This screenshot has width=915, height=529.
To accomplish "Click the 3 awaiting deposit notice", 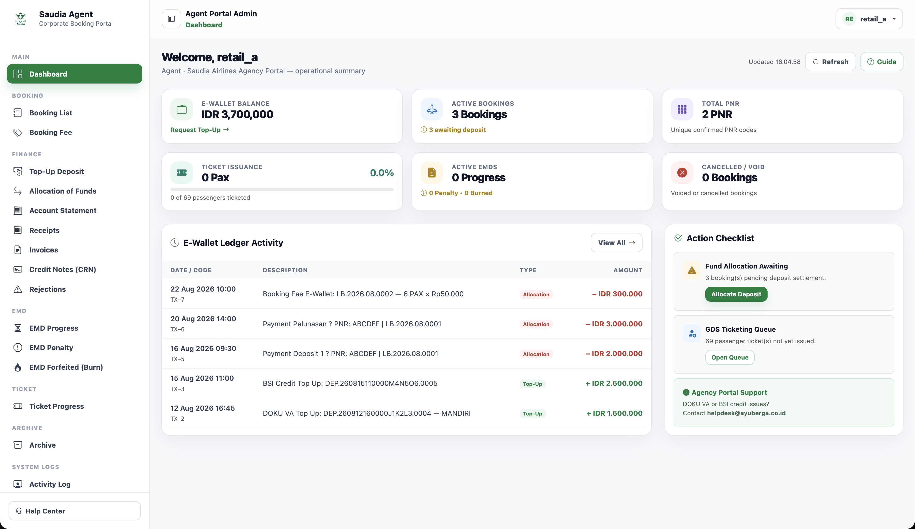I will tap(453, 130).
